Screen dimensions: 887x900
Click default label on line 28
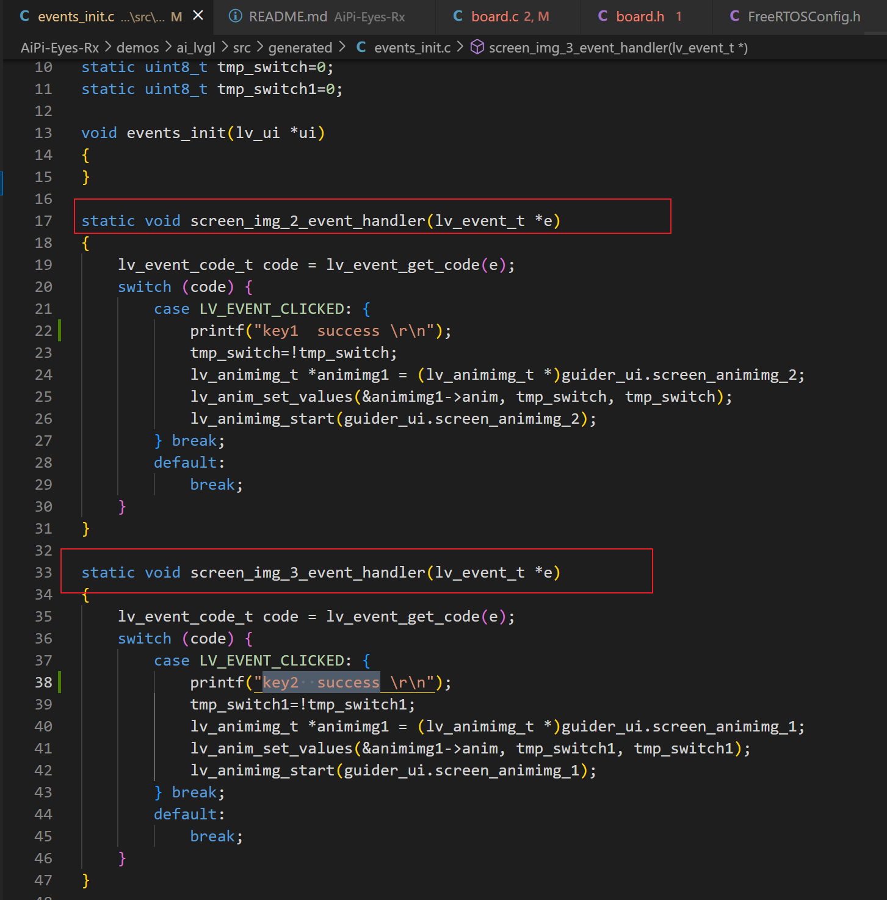click(189, 463)
